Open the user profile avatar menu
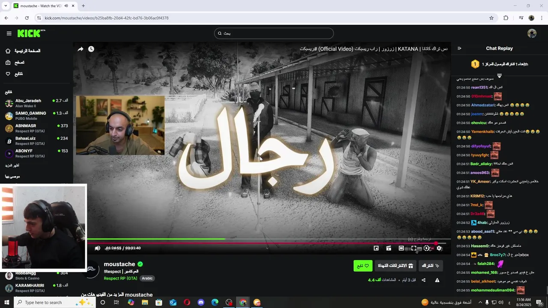548x308 pixels. pos(532,33)
